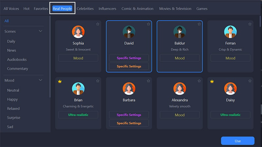Click the premium crown on Brian's card
262x147 pixels.
[60, 81]
